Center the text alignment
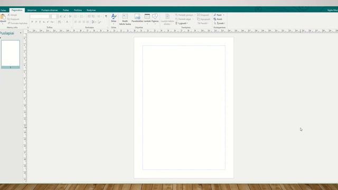 coord(80,22)
